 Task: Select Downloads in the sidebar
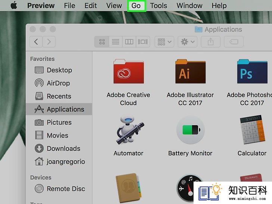click(59, 148)
